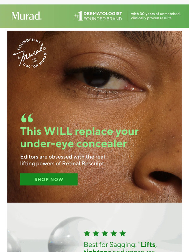Click the #1 Dermatologist Founded Brand badge

[98, 16]
